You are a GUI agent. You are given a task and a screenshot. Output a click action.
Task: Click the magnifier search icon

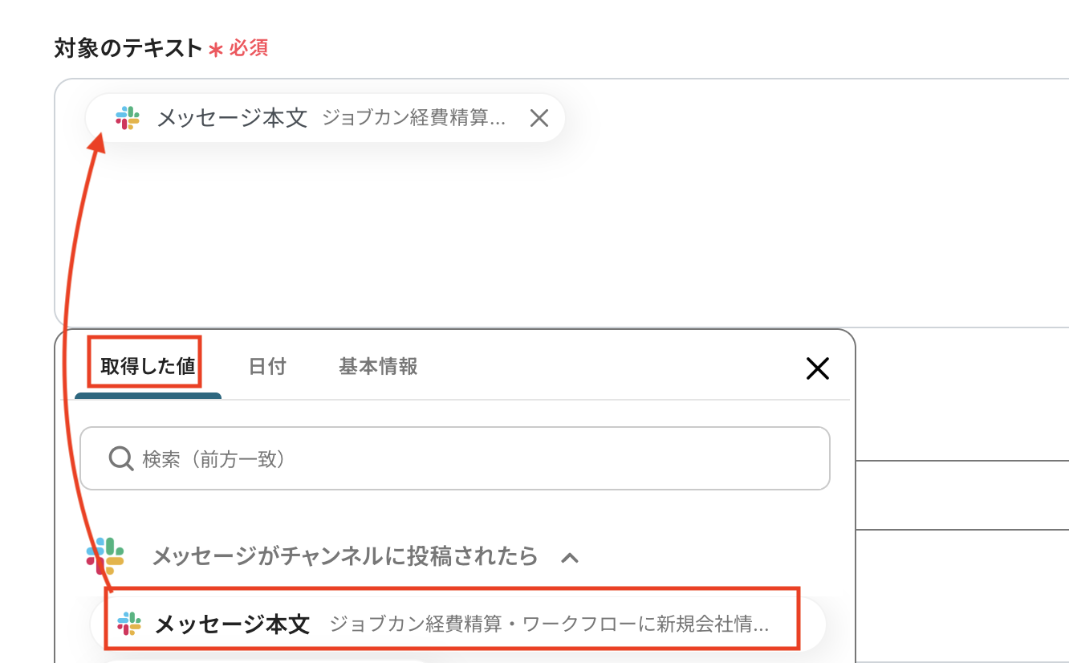[x=121, y=459]
